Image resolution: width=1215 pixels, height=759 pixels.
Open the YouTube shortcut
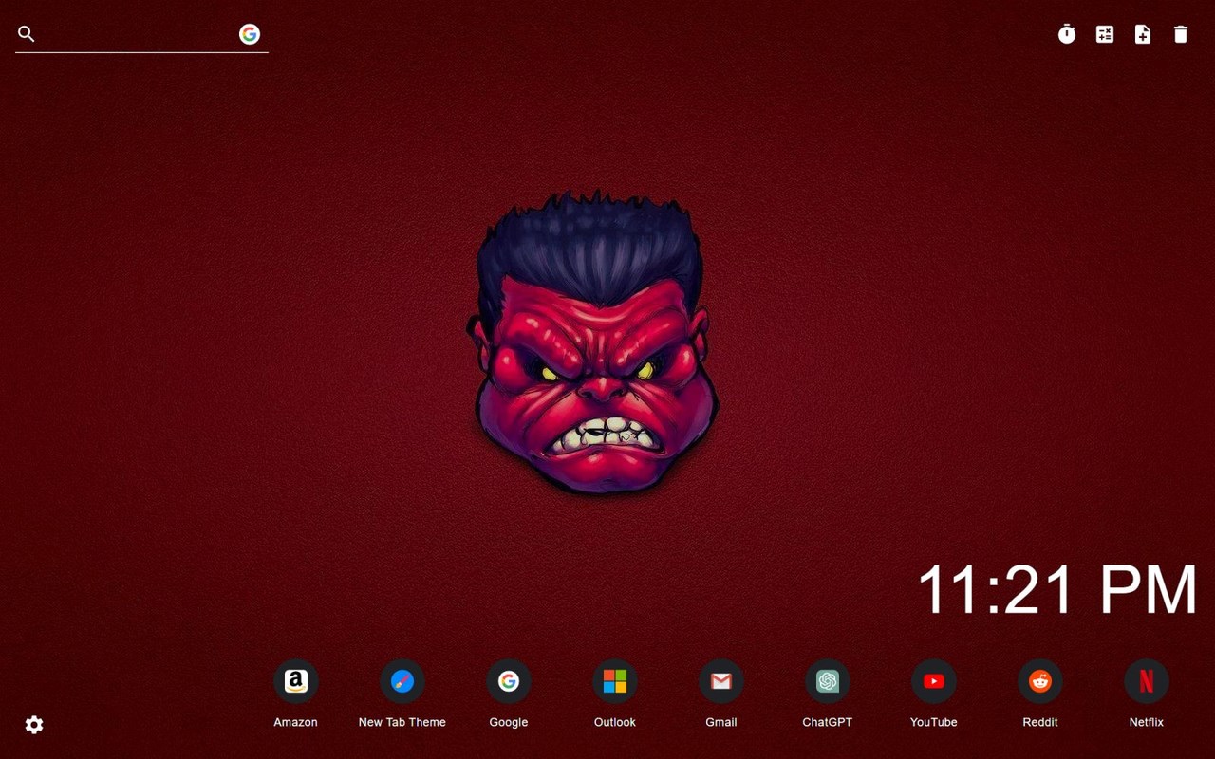[933, 681]
